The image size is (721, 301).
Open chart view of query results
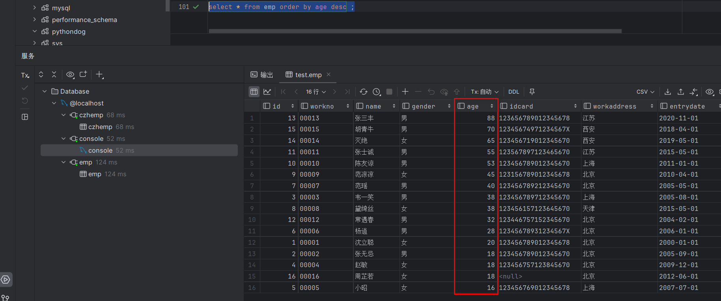(267, 92)
